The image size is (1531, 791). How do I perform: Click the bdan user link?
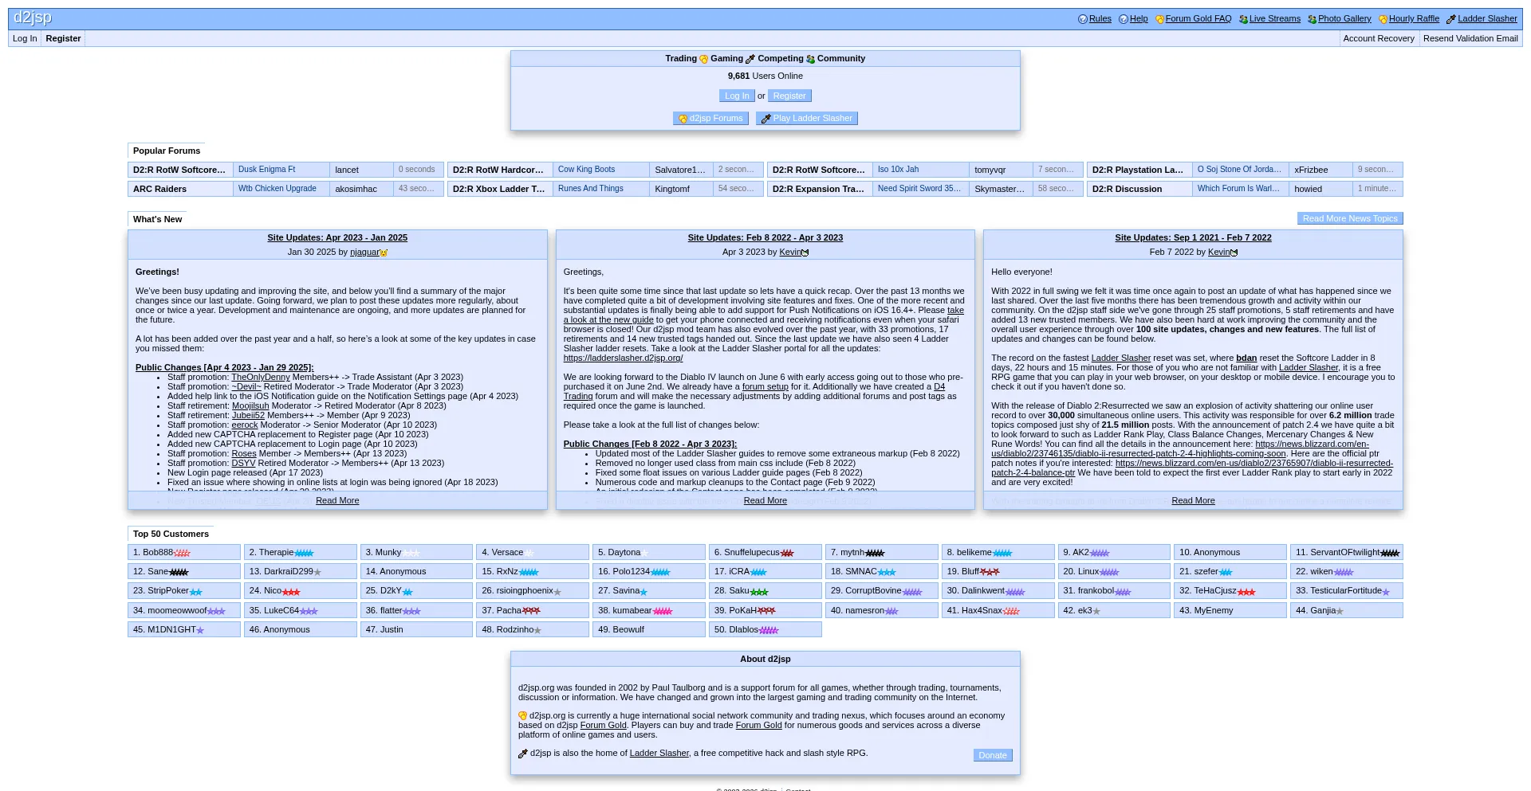pyautogui.click(x=1246, y=358)
